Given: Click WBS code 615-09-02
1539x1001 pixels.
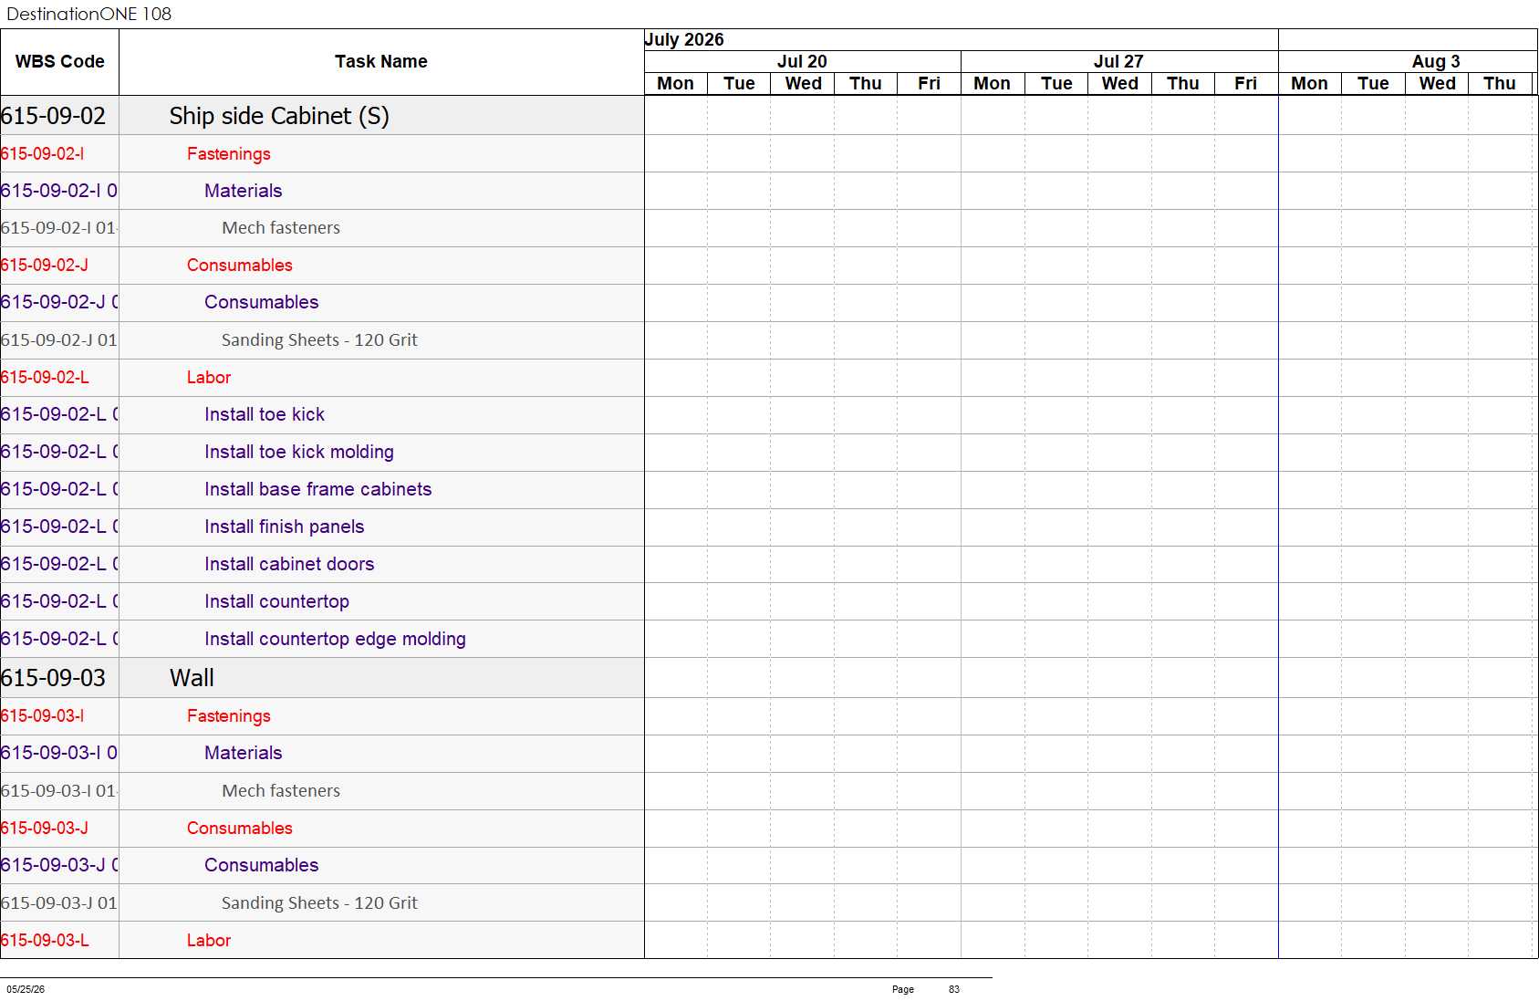Looking at the screenshot, I should click(x=53, y=116).
